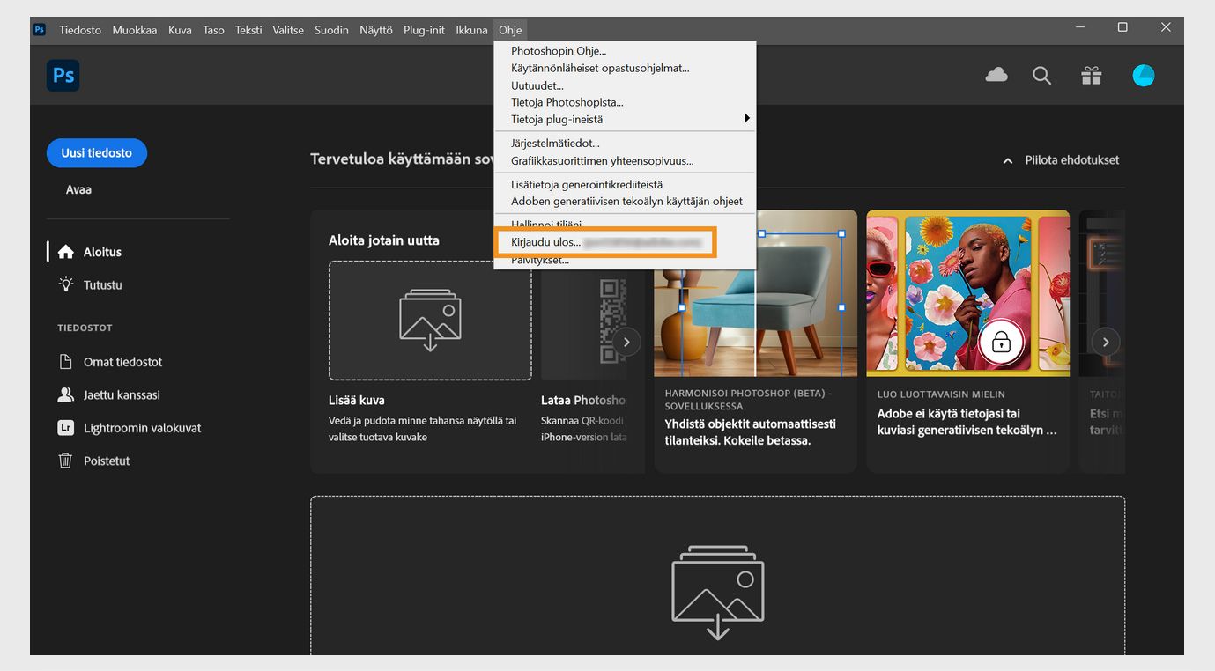Image resolution: width=1215 pixels, height=671 pixels.
Task: Click the Aloita jotain uutta heading
Action: click(384, 240)
